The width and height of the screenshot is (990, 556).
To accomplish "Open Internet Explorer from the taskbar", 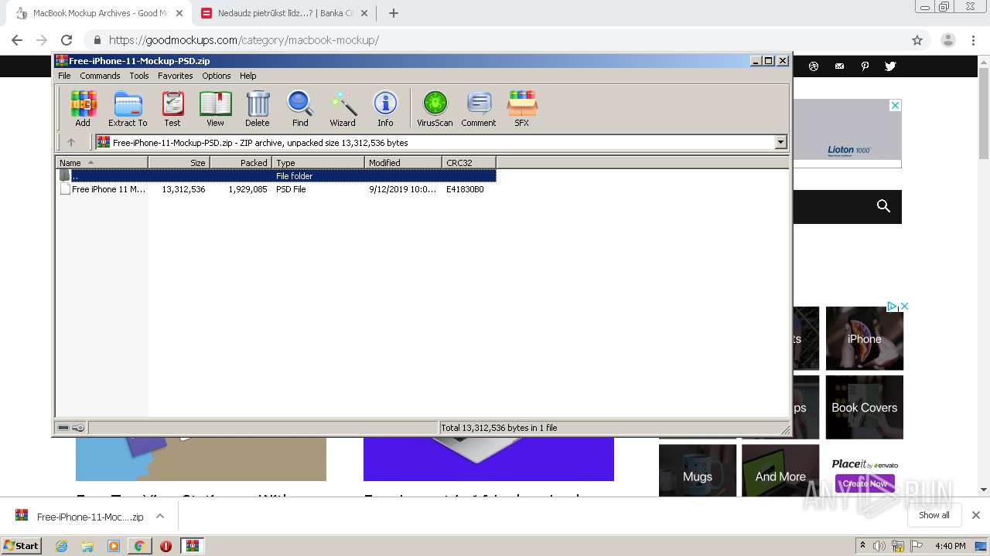I will (61, 546).
